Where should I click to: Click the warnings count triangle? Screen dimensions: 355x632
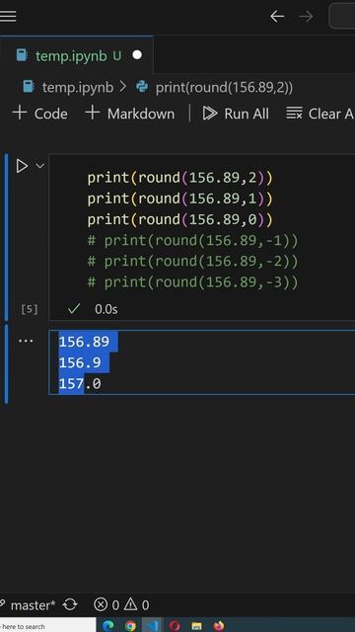(x=136, y=605)
